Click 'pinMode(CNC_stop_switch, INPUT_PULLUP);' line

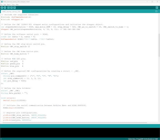pyautogui.click(x=25, y=115)
